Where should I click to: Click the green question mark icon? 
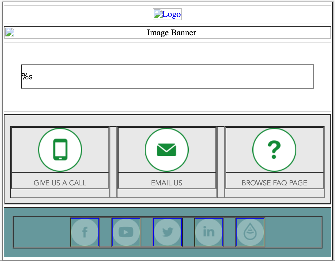[x=274, y=150]
